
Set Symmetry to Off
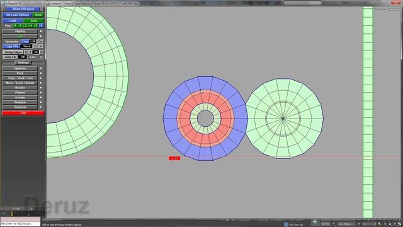(x=33, y=42)
